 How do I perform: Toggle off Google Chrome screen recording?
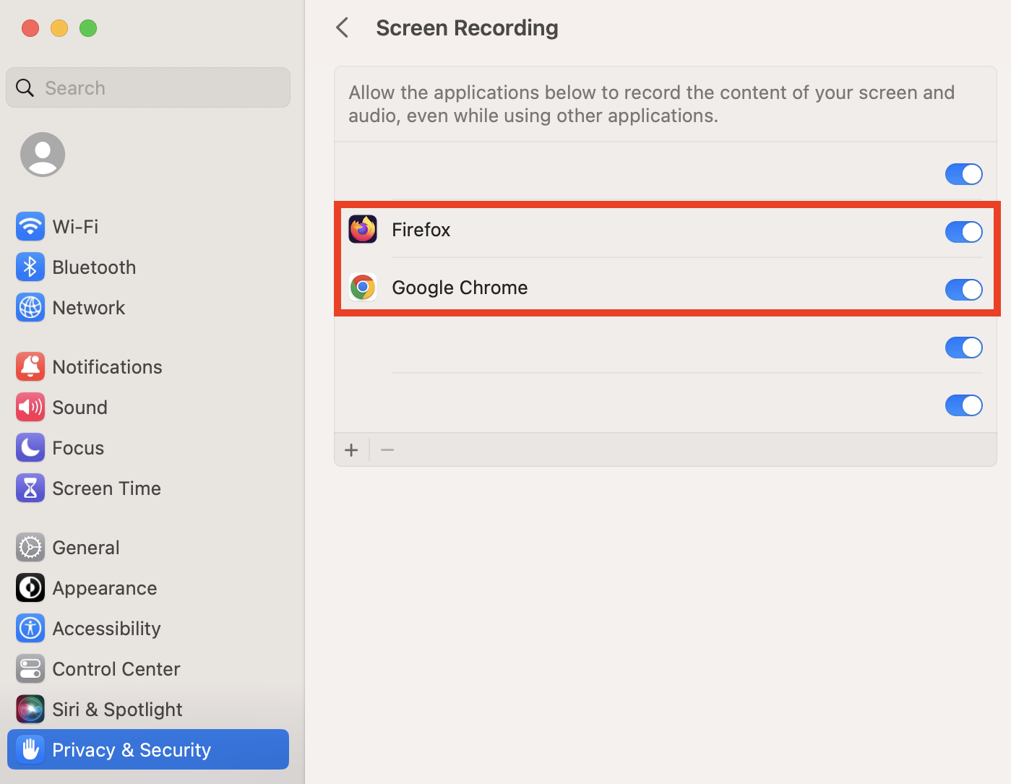click(x=964, y=290)
